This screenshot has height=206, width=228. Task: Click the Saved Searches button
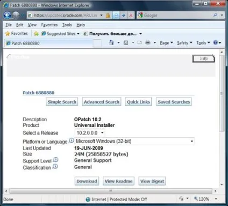(174, 102)
